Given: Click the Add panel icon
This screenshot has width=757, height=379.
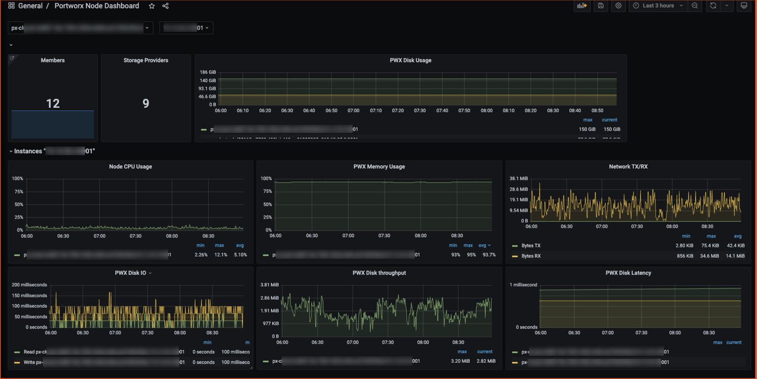Looking at the screenshot, I should coord(582,6).
